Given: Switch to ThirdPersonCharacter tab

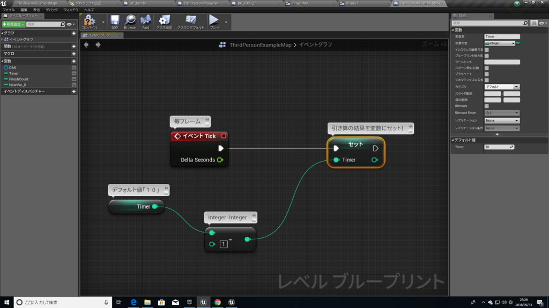Looking at the screenshot, I should pos(201,3).
